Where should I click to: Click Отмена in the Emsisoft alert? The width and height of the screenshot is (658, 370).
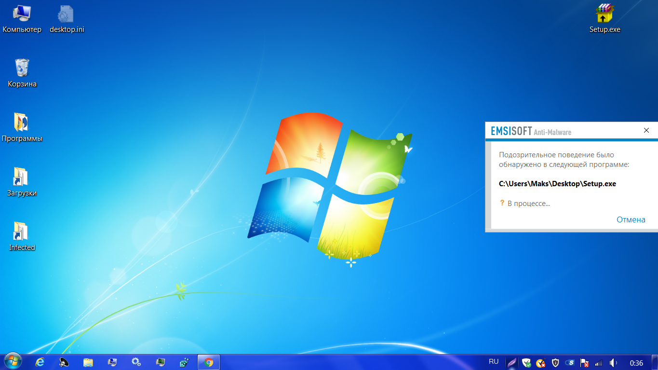(631, 219)
